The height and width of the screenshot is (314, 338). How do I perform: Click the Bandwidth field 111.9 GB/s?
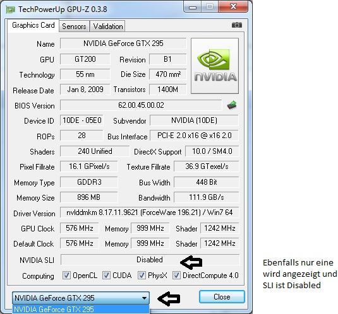pos(207,197)
